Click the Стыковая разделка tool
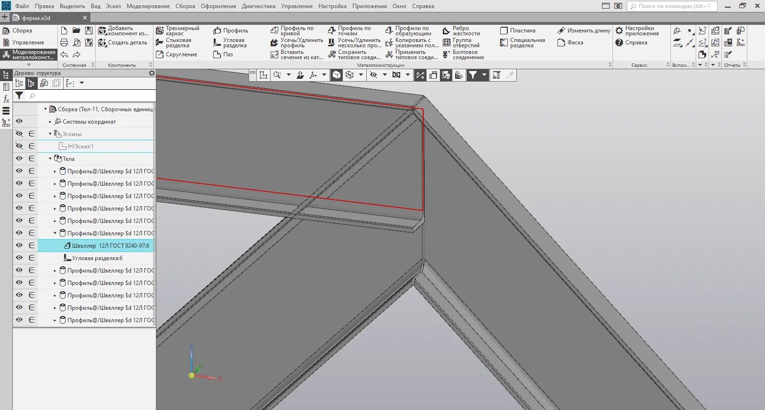 click(x=174, y=42)
